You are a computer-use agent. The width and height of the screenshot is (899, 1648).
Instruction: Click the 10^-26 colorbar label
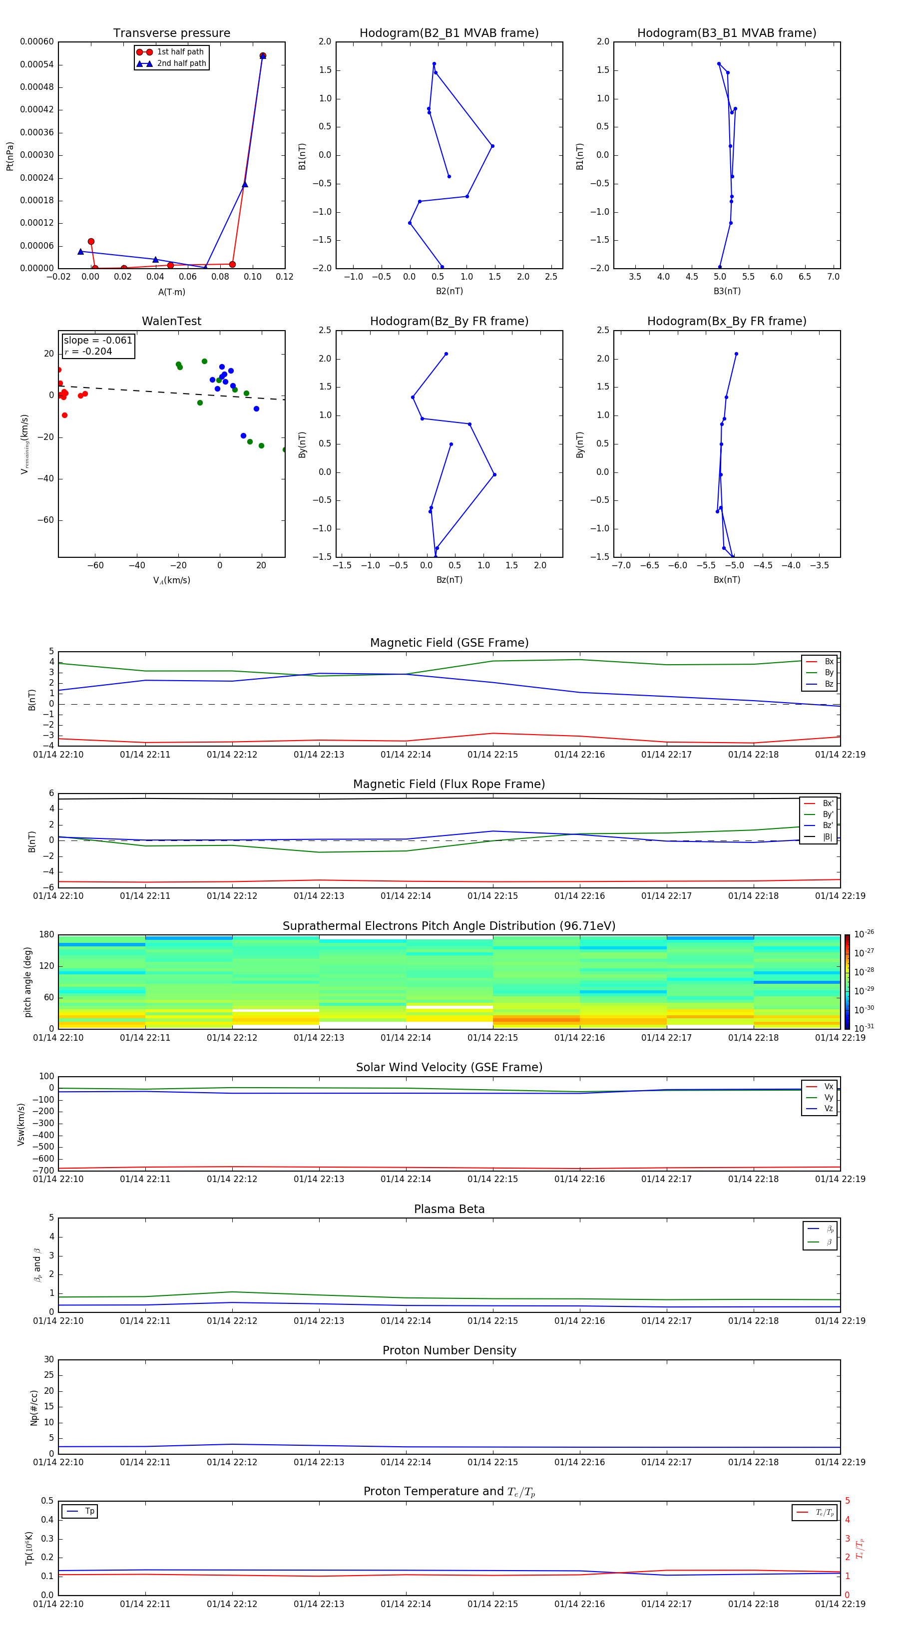(x=864, y=934)
